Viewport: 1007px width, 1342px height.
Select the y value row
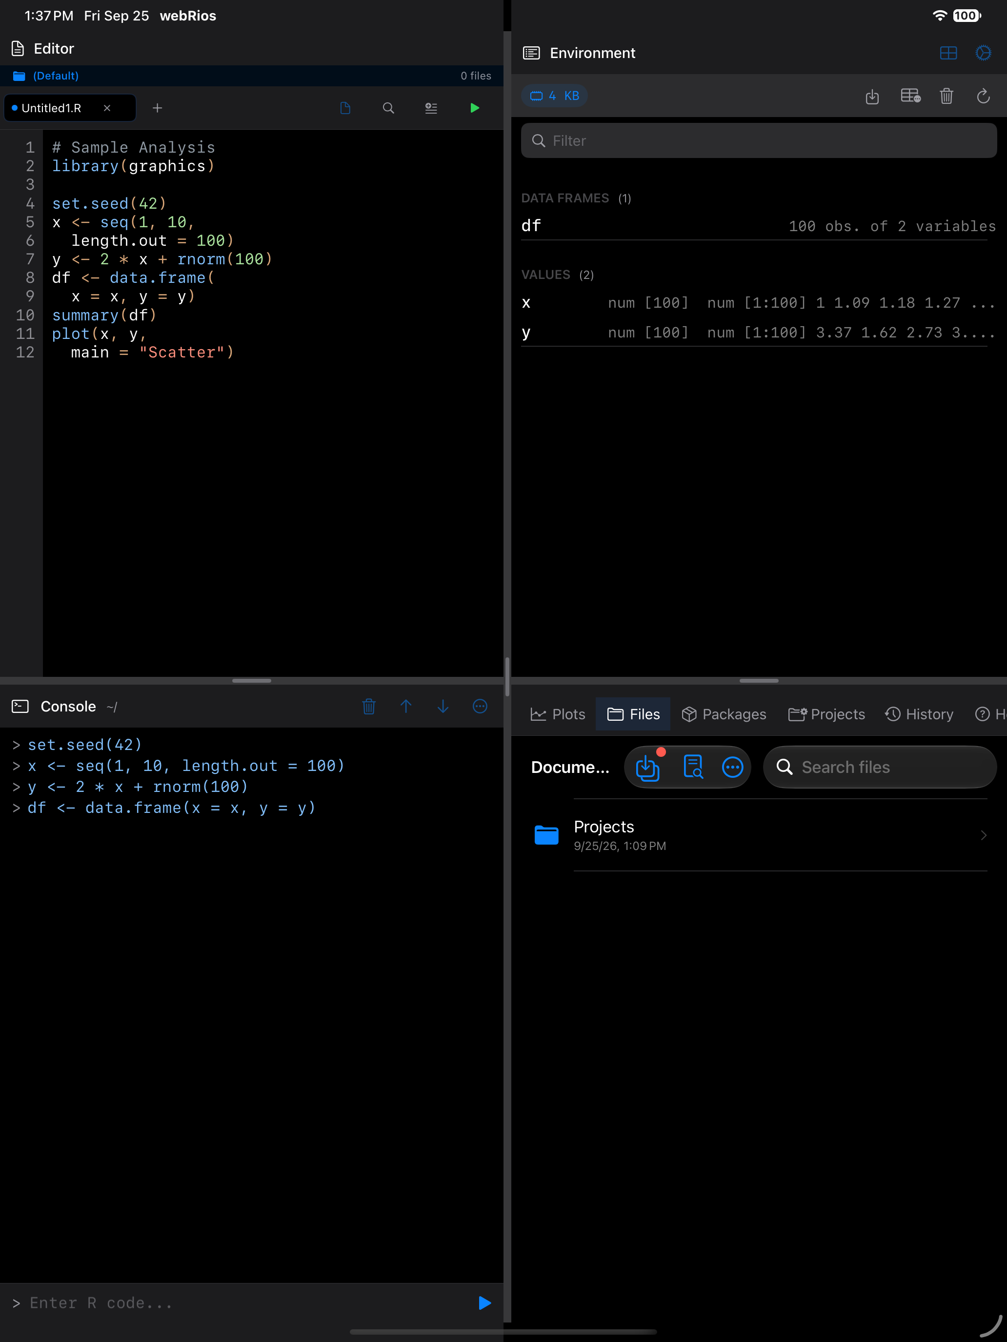tap(759, 333)
